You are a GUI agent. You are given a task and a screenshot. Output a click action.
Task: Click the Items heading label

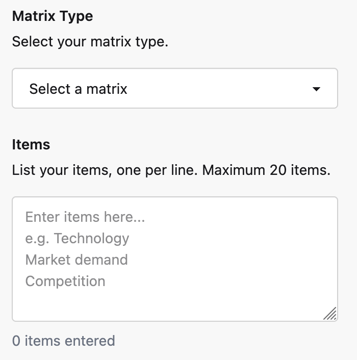click(31, 145)
